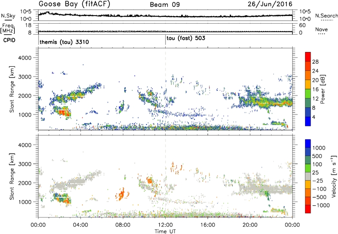Click the '12:00' time axis tick label
Viewport: 338px width, 234px height.
pyautogui.click(x=165, y=225)
